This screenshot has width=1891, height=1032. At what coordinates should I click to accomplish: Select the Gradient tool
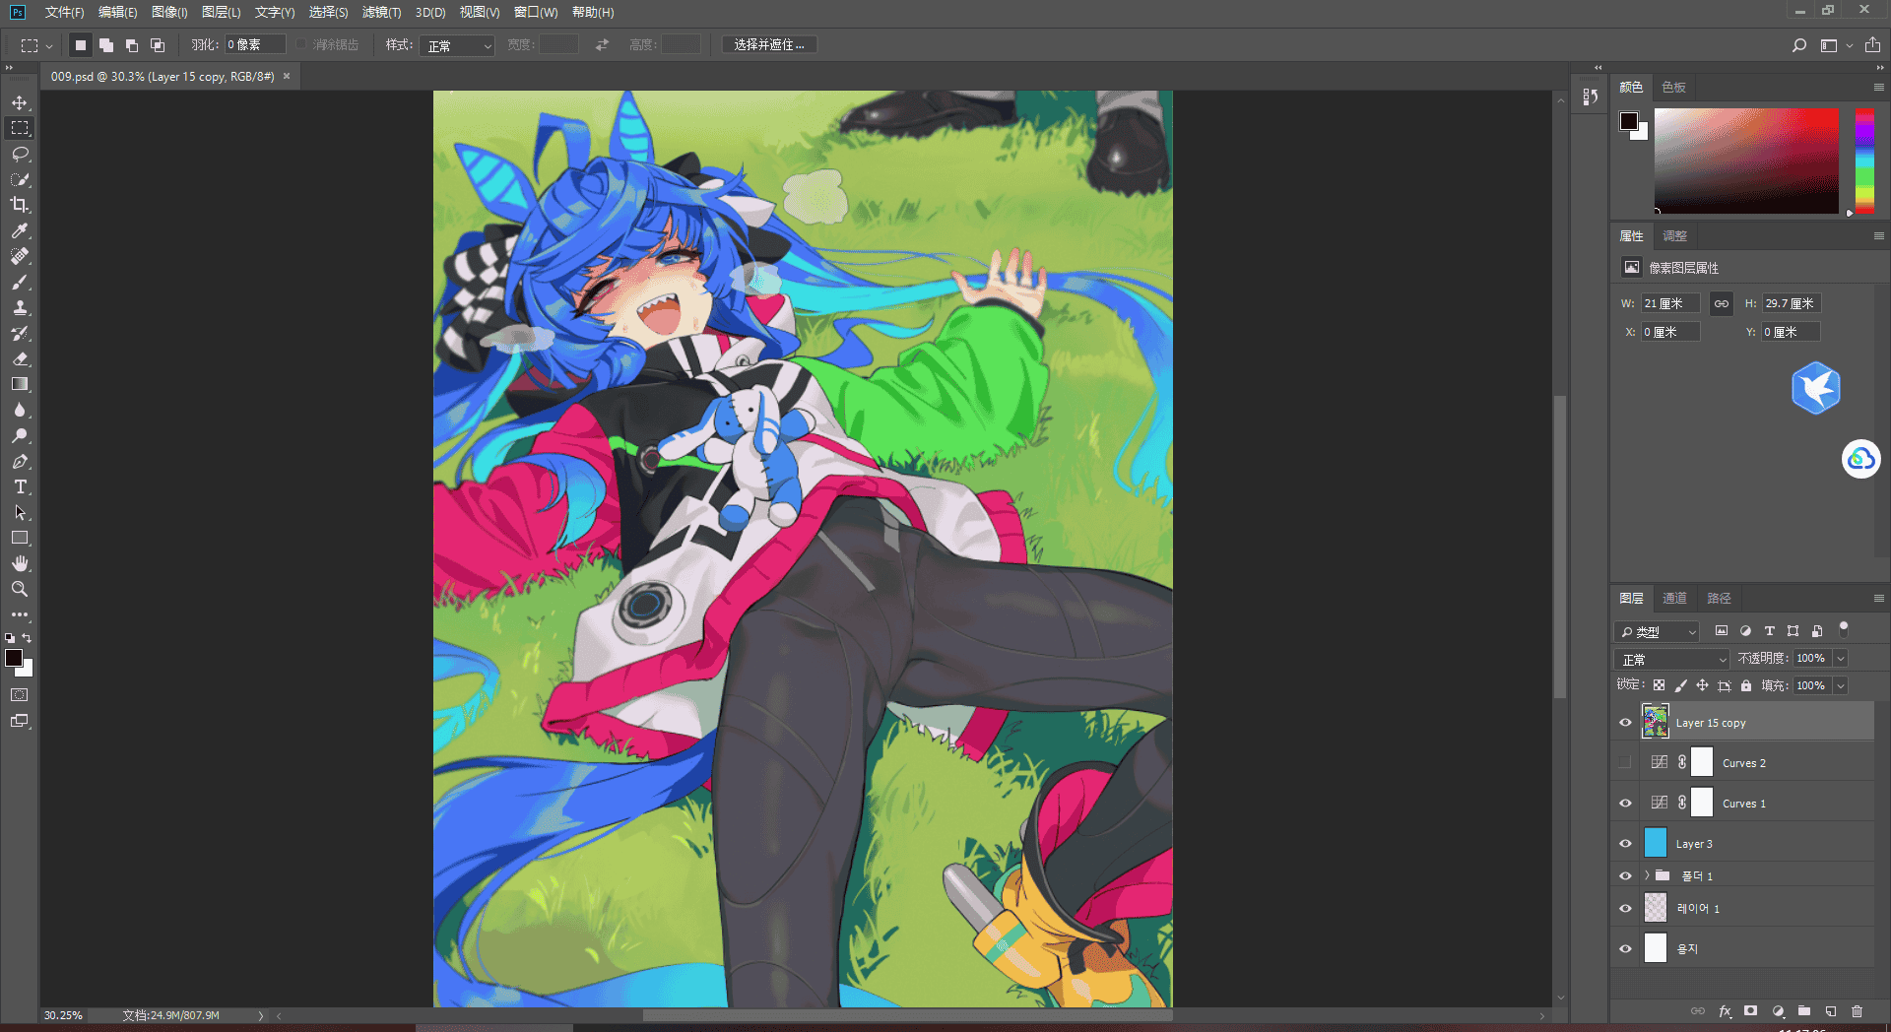pos(20,384)
